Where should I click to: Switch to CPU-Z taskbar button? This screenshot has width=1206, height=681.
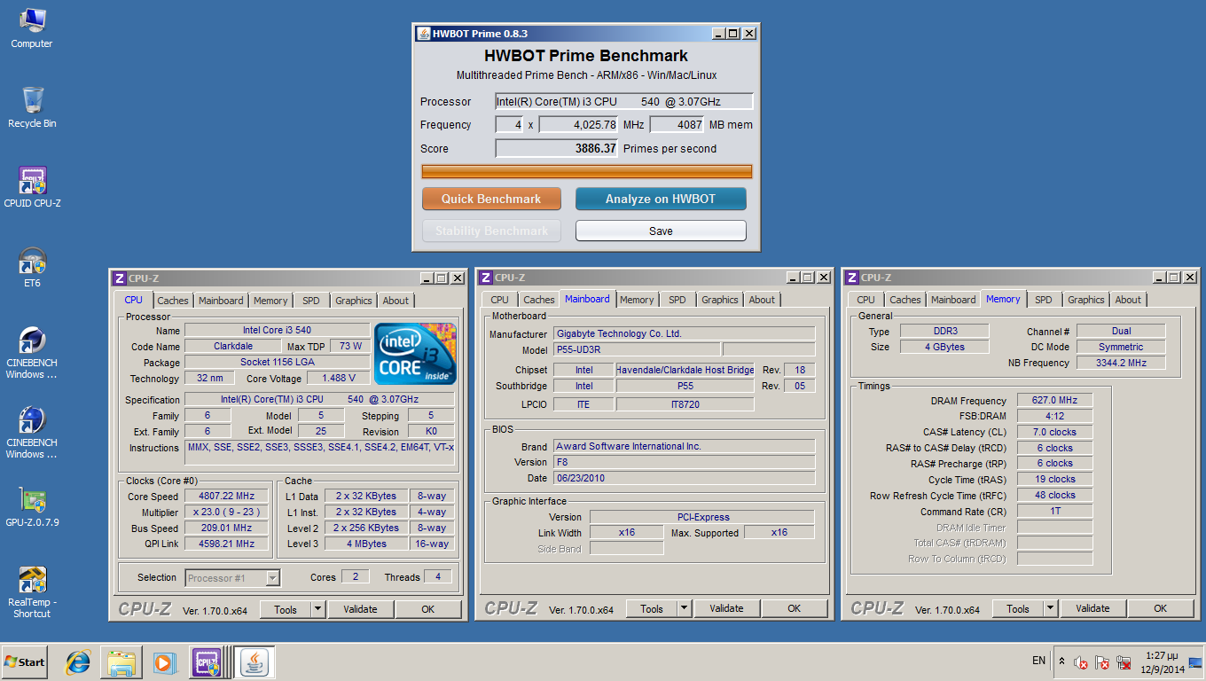click(x=207, y=662)
